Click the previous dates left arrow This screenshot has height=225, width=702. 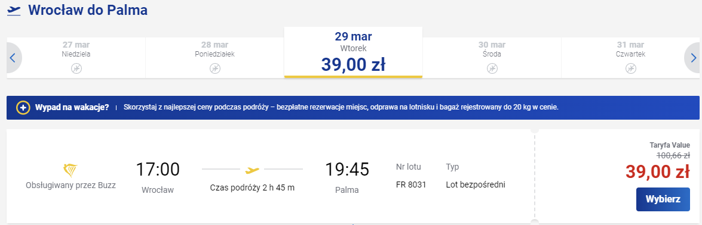pos(13,58)
